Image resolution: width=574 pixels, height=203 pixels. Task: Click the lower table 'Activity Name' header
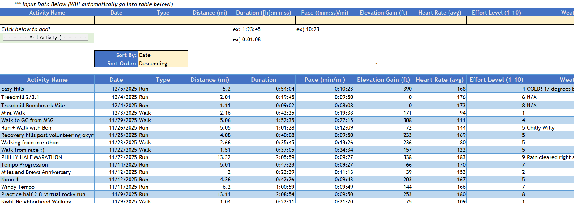click(47, 80)
